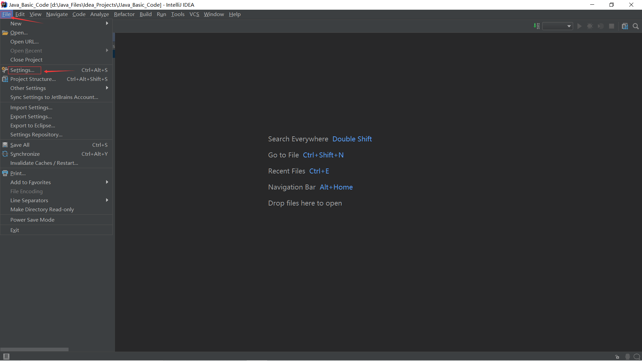Choose Invalidate Caches / Restart...
The height and width of the screenshot is (361, 642).
click(x=44, y=163)
